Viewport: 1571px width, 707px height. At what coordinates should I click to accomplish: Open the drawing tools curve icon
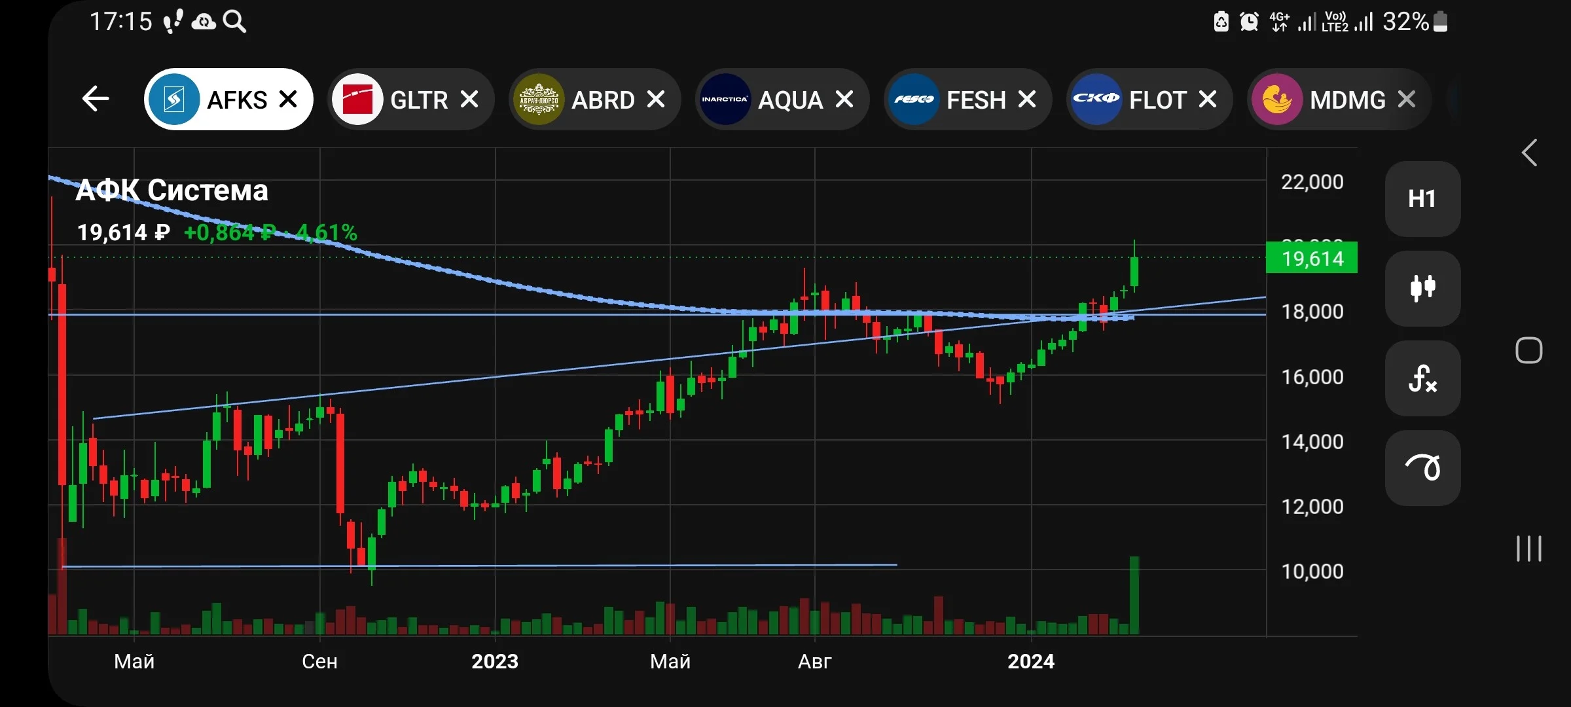pos(1422,468)
